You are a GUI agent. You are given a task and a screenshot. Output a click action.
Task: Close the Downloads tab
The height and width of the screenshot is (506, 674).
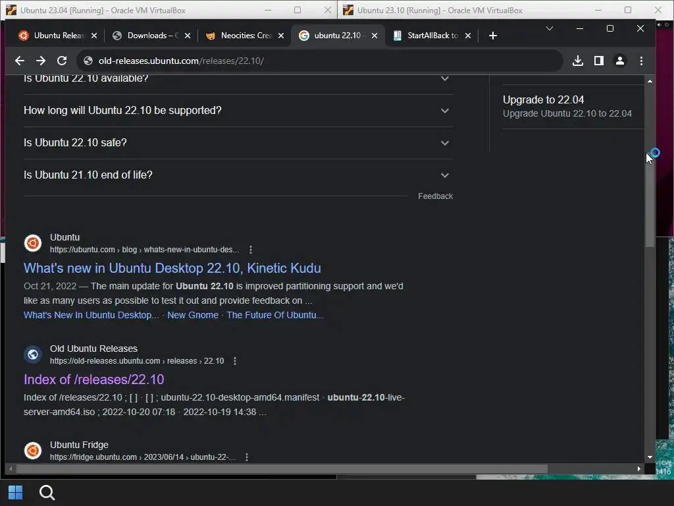[x=188, y=36]
